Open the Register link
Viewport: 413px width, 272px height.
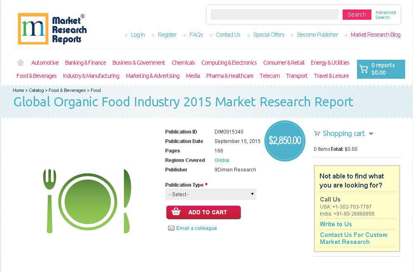pyautogui.click(x=167, y=35)
